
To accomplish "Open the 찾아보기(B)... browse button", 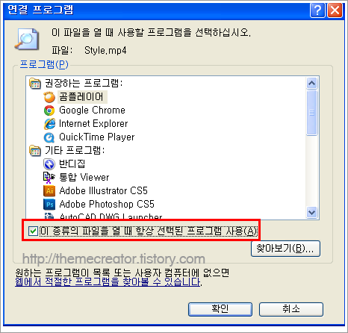I will click(x=285, y=249).
